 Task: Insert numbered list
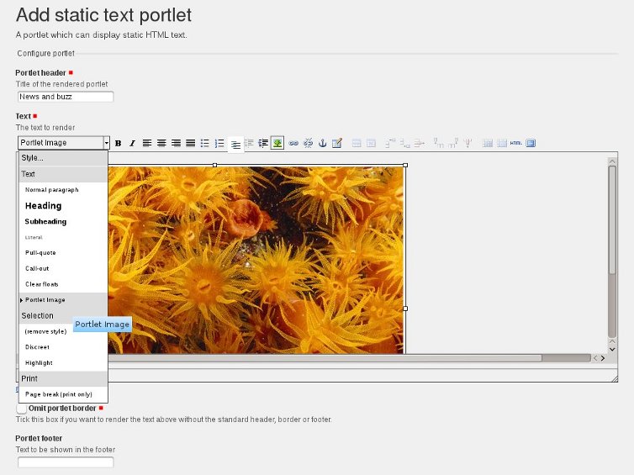219,144
